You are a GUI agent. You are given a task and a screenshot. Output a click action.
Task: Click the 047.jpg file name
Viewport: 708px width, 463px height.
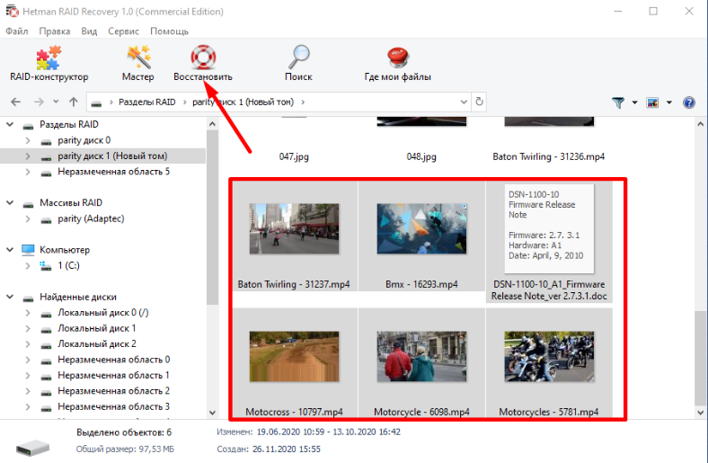[294, 156]
